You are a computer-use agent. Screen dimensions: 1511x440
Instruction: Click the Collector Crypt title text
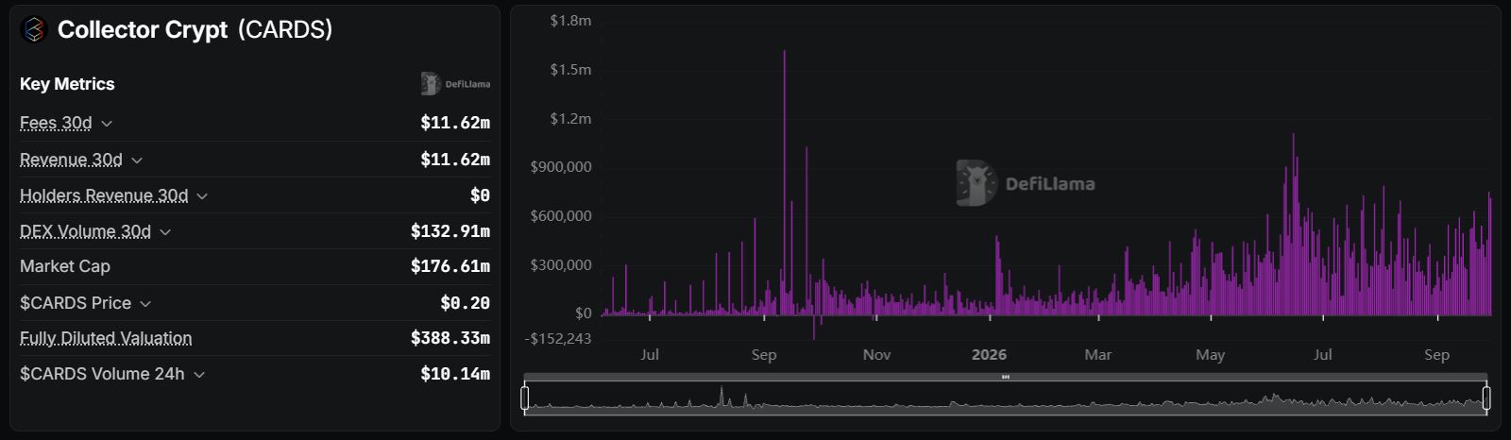143,30
